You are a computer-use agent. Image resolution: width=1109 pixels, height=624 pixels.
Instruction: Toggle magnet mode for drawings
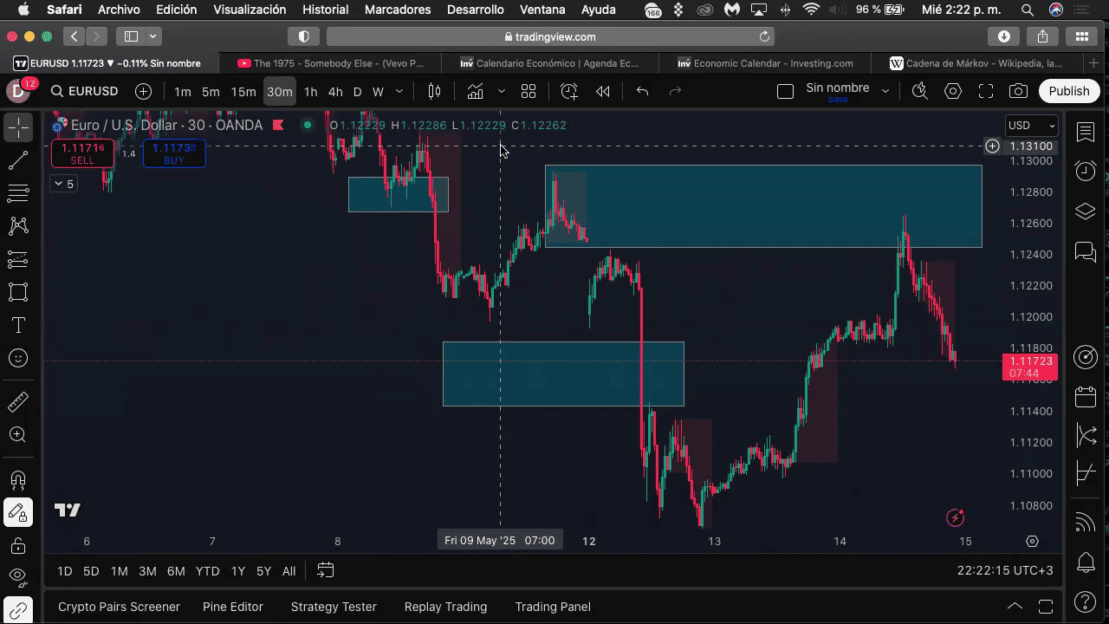tap(17, 479)
